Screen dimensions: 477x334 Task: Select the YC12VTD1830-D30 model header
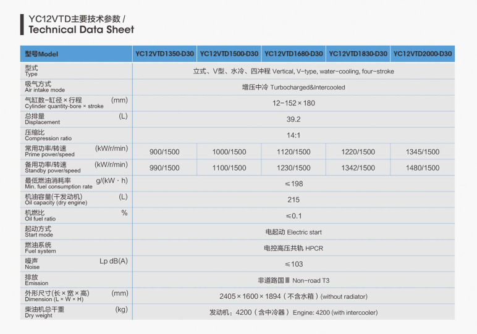pos(358,54)
